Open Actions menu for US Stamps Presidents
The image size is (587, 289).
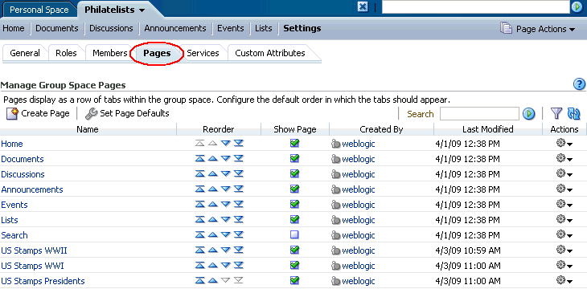[x=564, y=280]
